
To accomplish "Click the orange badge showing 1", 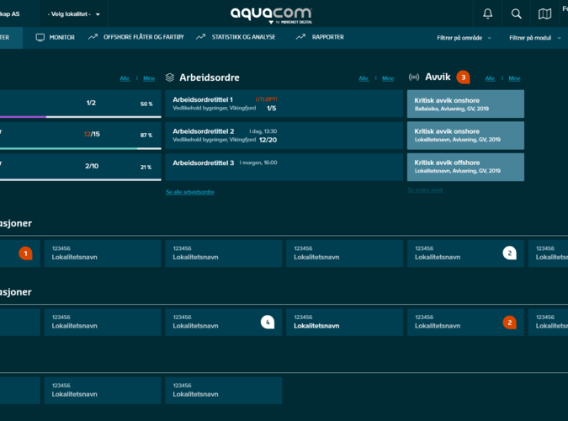I will tap(26, 253).
